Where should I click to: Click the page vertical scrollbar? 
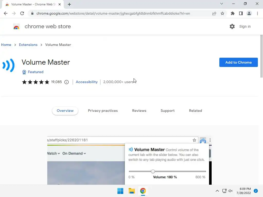click(x=261, y=56)
